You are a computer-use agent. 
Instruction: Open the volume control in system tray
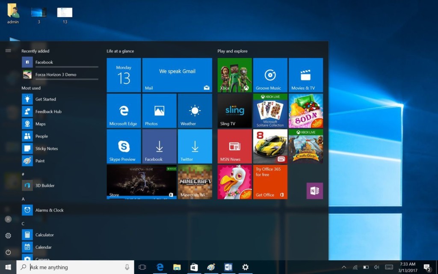(x=376, y=267)
